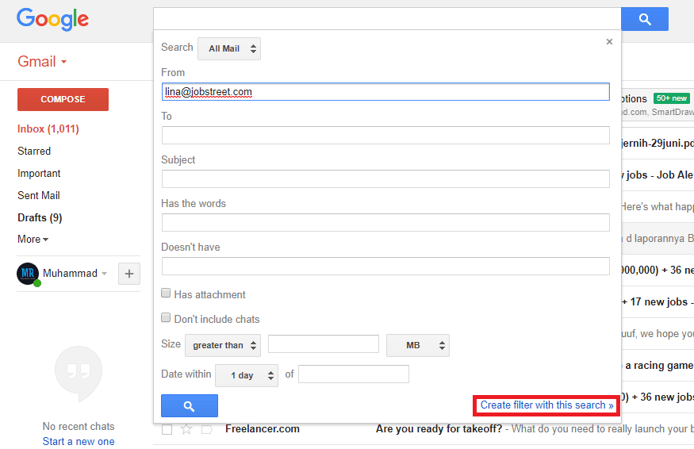Close the search options panel with X
Screen dimensions: 694x449
click(609, 42)
